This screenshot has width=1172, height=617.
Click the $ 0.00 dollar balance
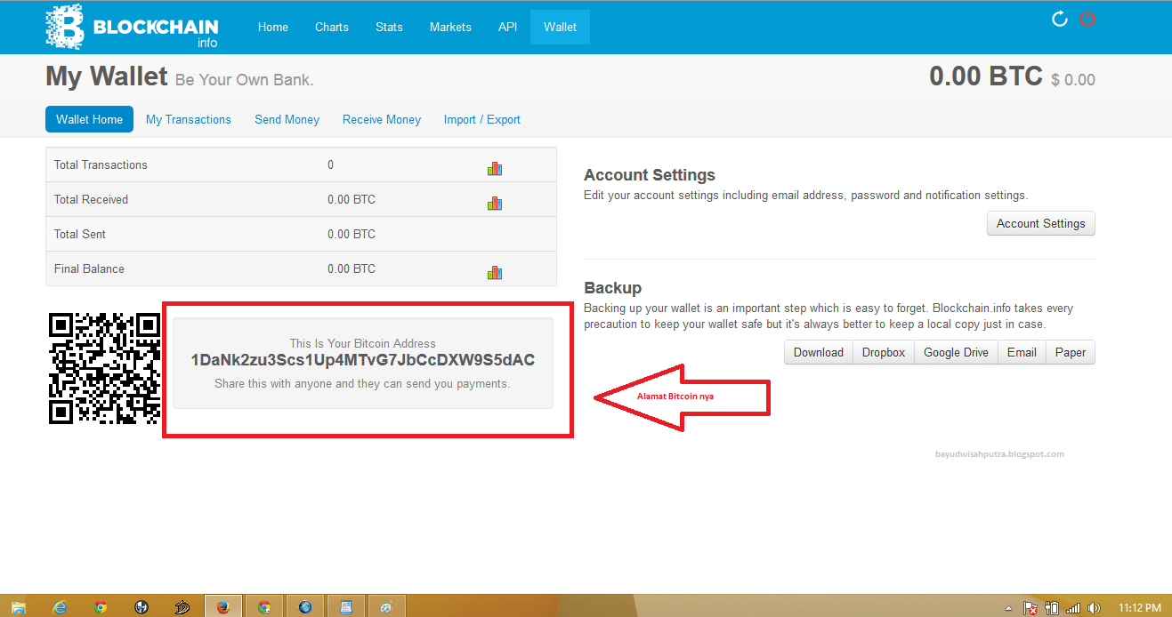coord(1073,79)
